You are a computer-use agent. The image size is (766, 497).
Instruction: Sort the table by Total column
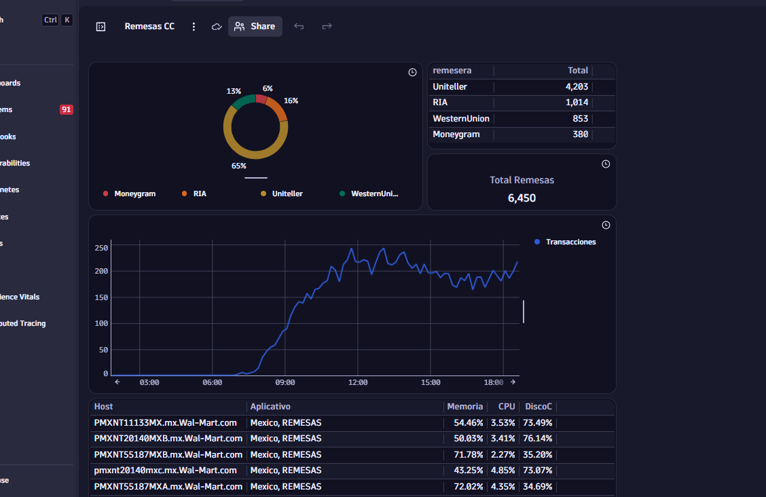tap(577, 71)
